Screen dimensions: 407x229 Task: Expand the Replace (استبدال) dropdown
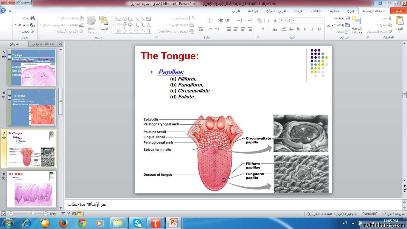(15, 25)
